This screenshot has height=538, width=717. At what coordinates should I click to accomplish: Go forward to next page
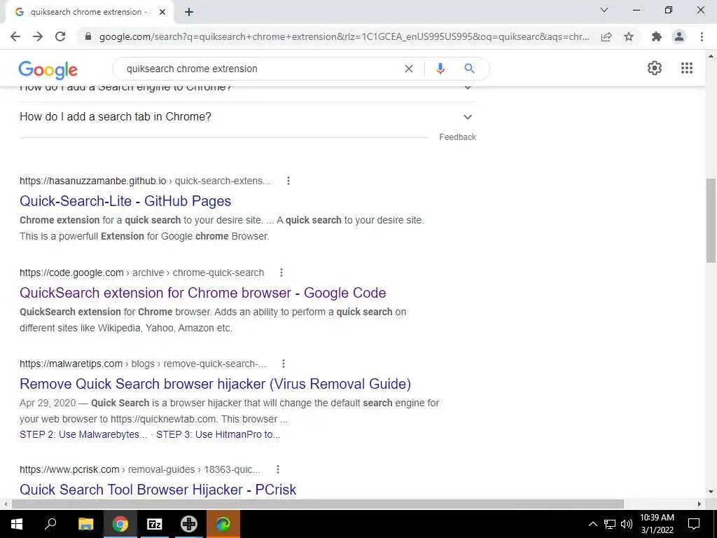(38, 36)
